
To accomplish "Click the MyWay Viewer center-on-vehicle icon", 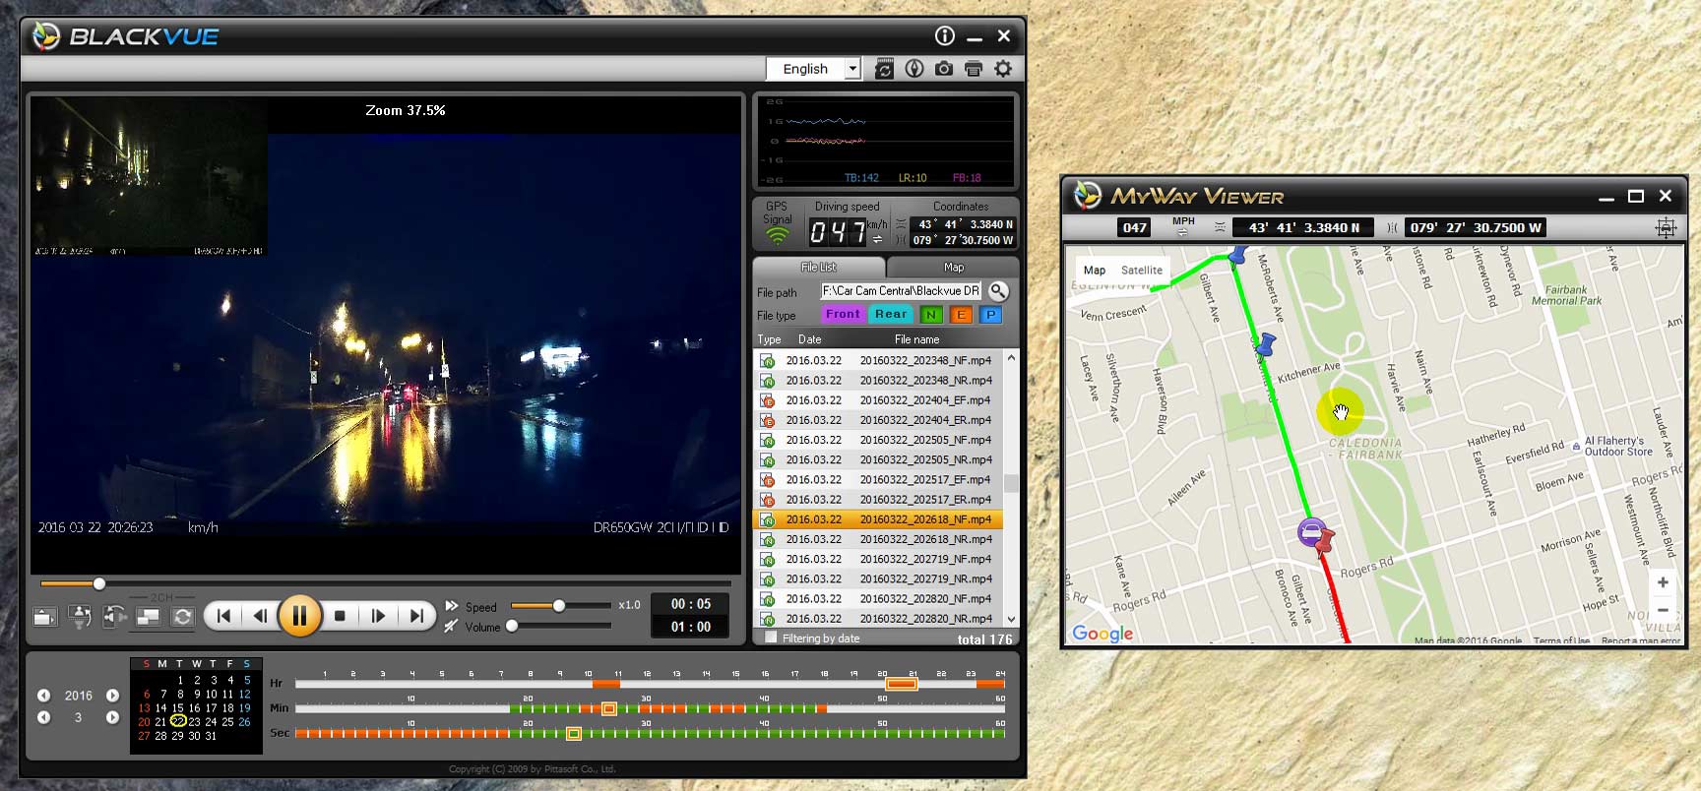I will [x=1666, y=227].
